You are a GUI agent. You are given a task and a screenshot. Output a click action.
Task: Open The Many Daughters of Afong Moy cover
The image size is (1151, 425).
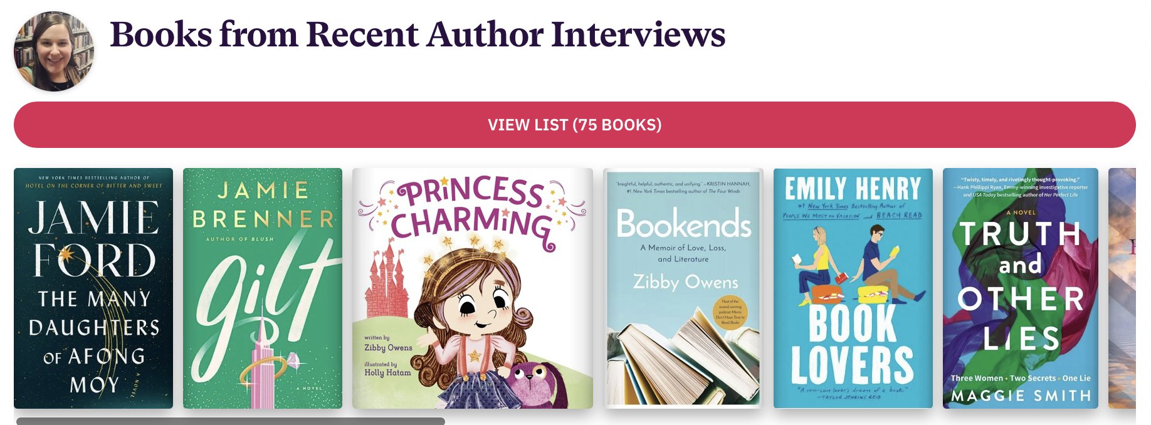click(93, 288)
